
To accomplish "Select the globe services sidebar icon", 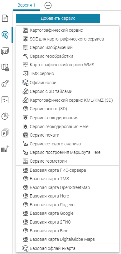I will 5,35.
